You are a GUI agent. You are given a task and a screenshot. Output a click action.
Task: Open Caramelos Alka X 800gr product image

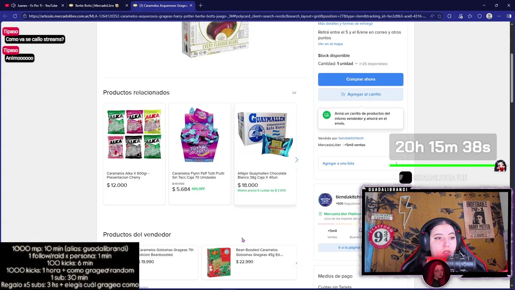134,135
